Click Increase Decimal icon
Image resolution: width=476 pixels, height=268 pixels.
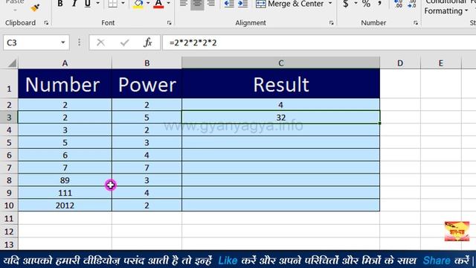pos(399,4)
